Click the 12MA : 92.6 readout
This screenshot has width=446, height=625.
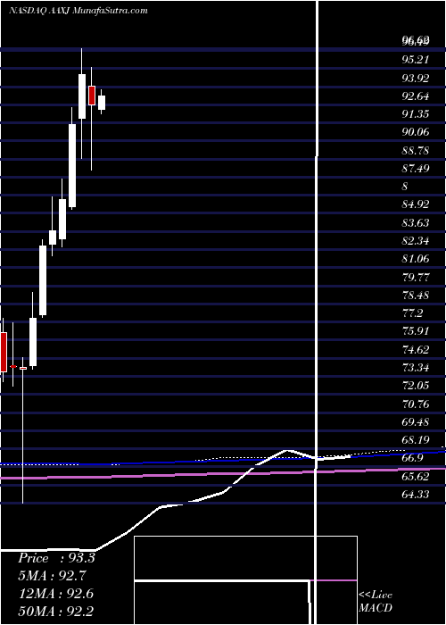(x=55, y=594)
